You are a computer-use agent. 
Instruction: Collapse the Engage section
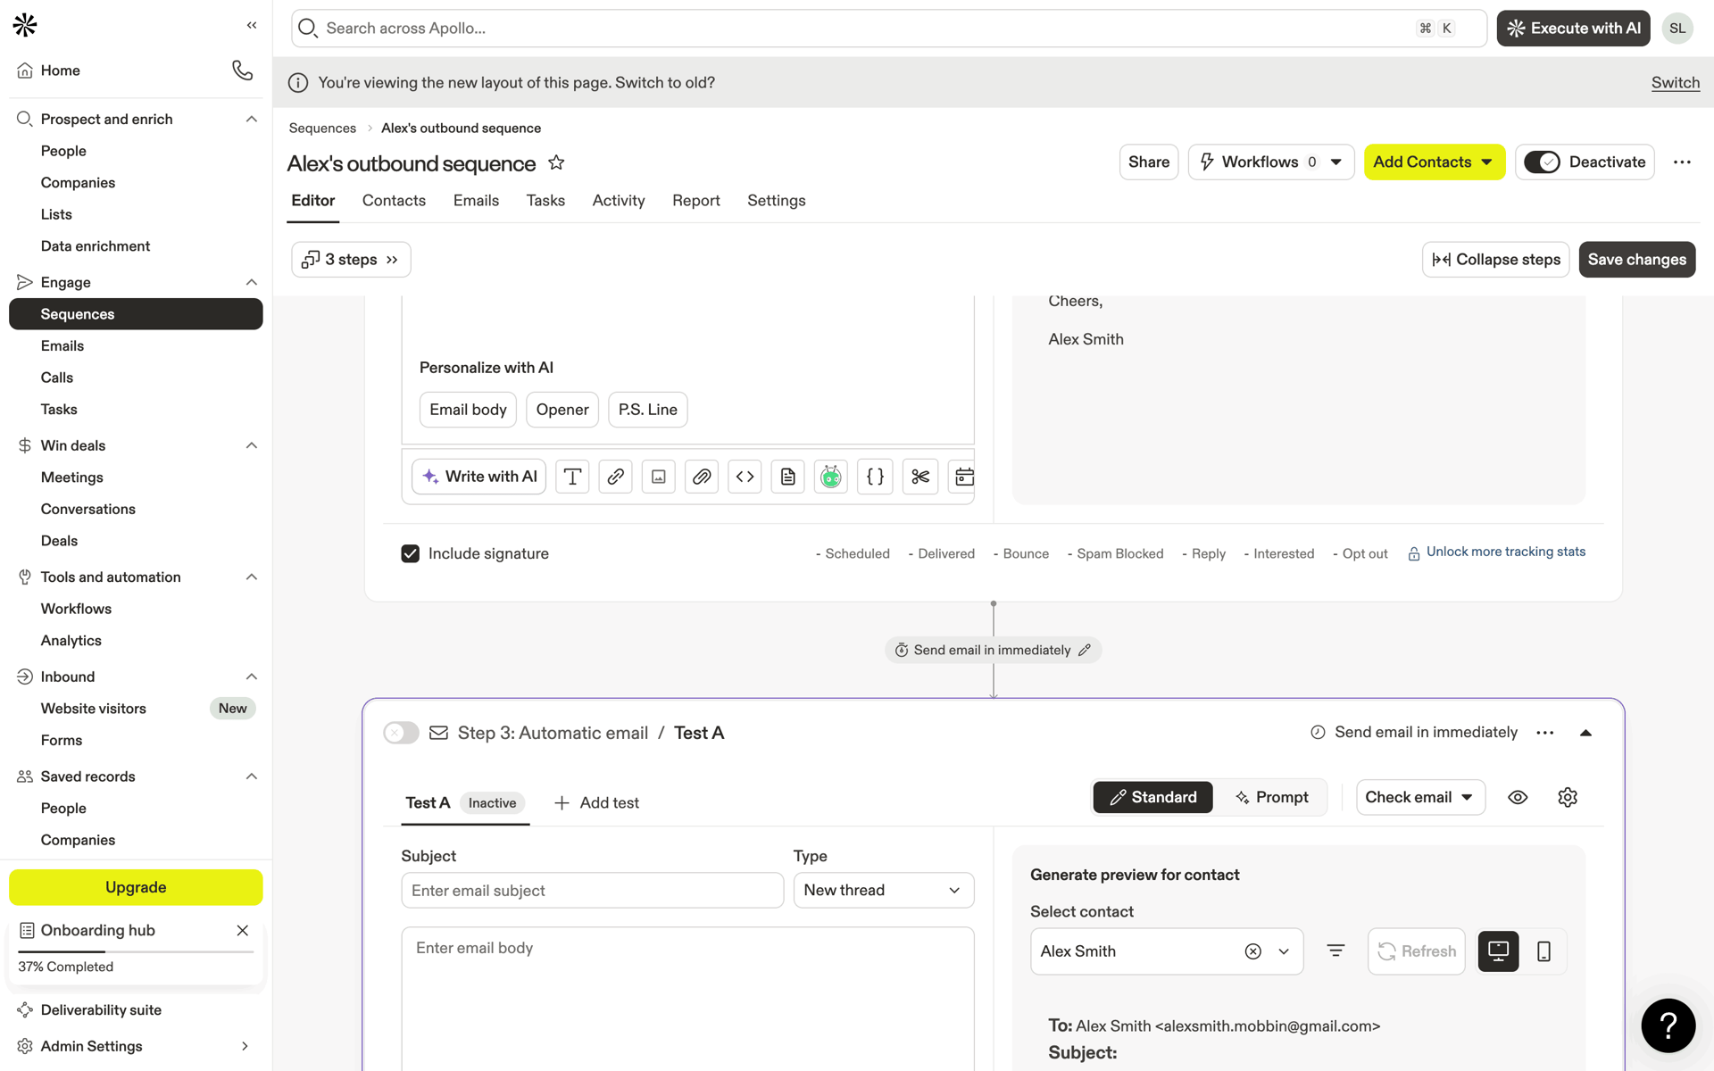coord(252,282)
